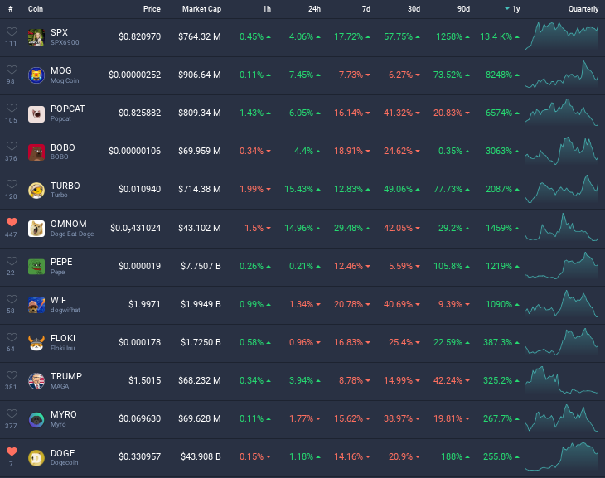Screen dimensions: 605x478
Task: Click the BOBO coin logo icon
Action: [x=36, y=152]
